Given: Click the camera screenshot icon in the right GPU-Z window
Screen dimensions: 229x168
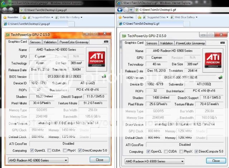Looking at the screenshot, I should click(217, 43).
